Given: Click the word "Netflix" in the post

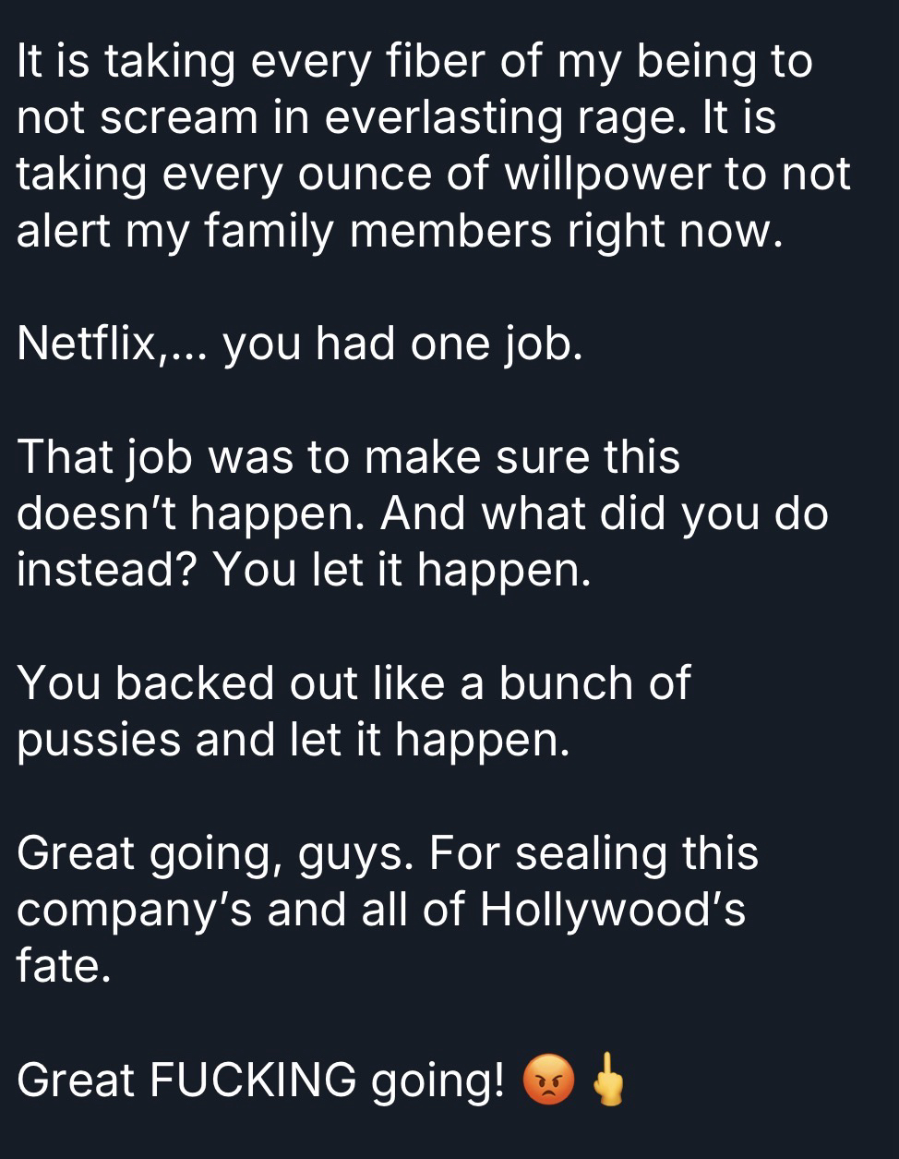Looking at the screenshot, I should click(85, 344).
